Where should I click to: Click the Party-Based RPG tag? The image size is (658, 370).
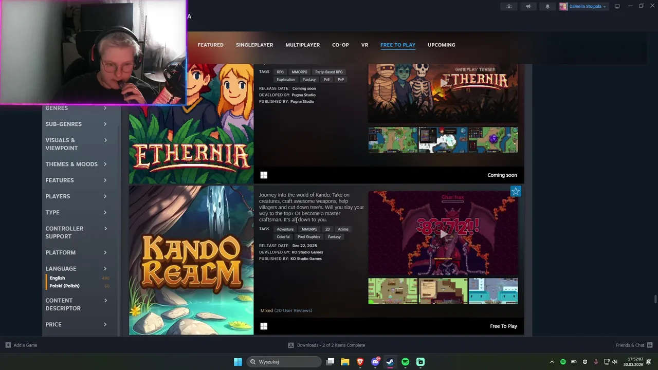tap(328, 72)
